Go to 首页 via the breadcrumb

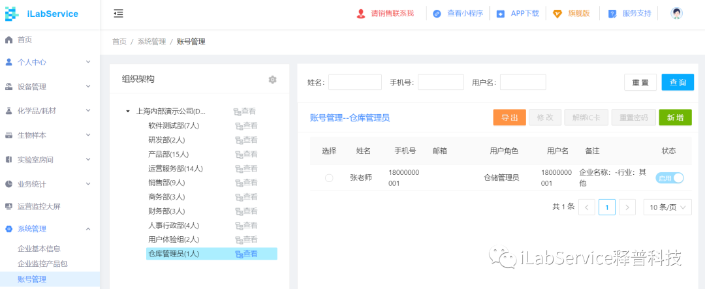119,42
